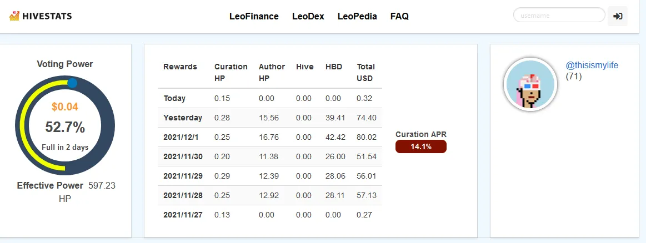Click the login arrow button
Screen dimensions: 646x243
click(618, 16)
